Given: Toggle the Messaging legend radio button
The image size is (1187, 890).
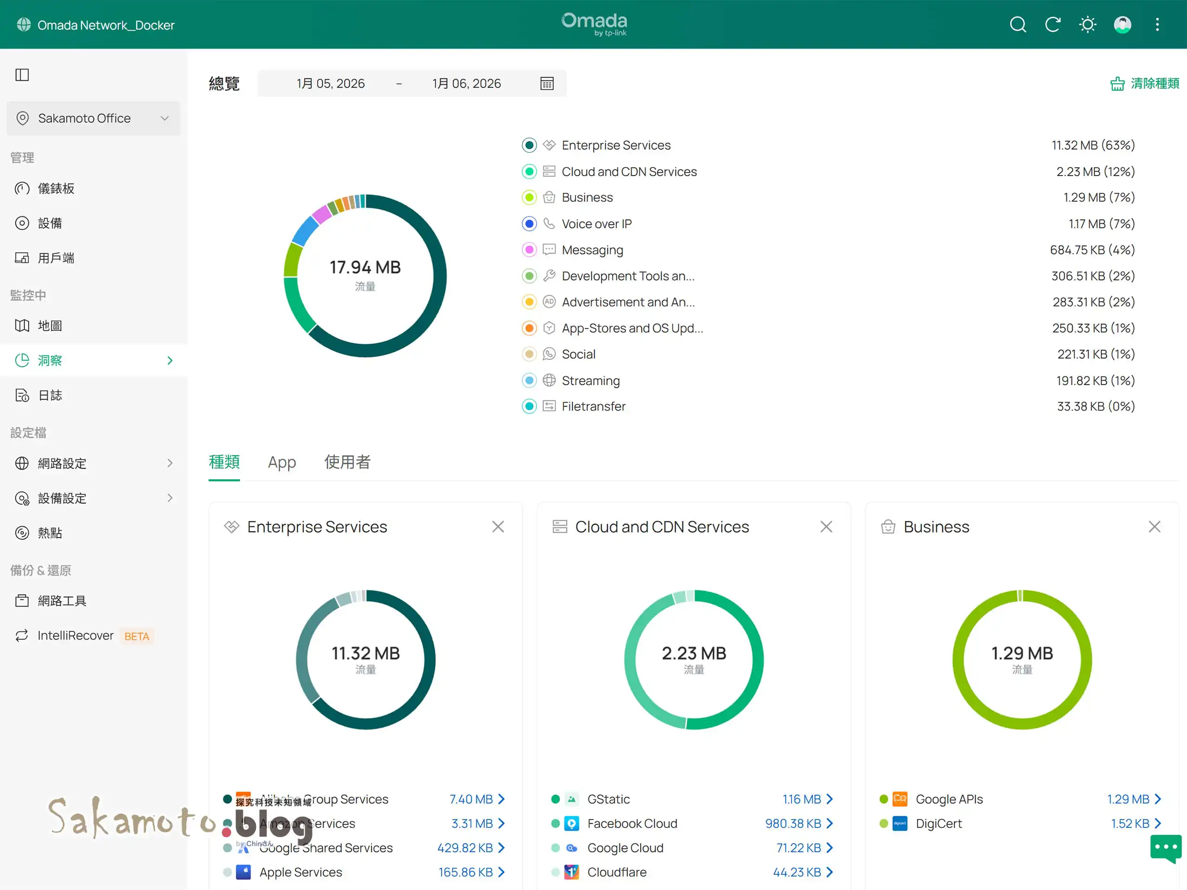Looking at the screenshot, I should tap(529, 250).
